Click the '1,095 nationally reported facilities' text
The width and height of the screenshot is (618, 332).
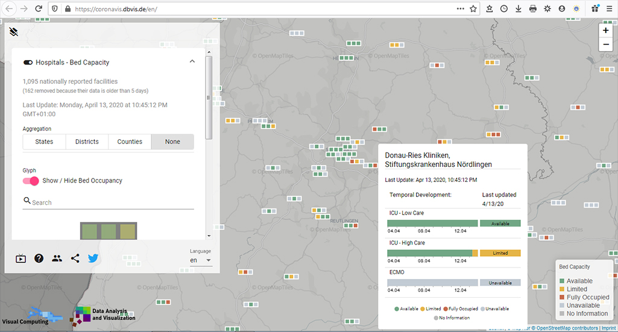[70, 81]
